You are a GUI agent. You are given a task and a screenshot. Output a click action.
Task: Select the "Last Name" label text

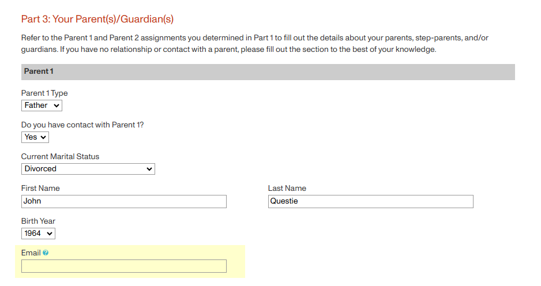click(287, 188)
